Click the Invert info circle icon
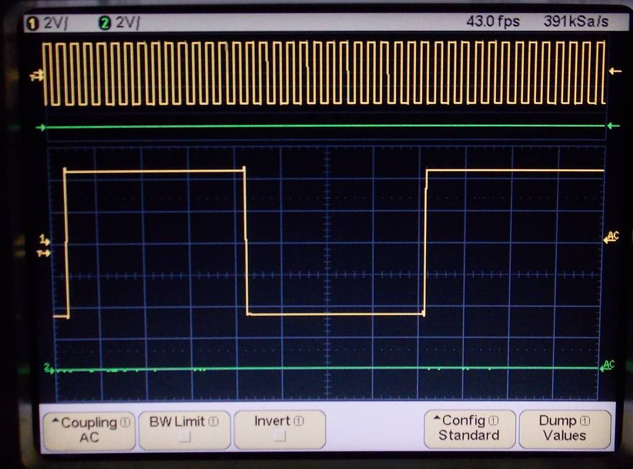 click(299, 421)
